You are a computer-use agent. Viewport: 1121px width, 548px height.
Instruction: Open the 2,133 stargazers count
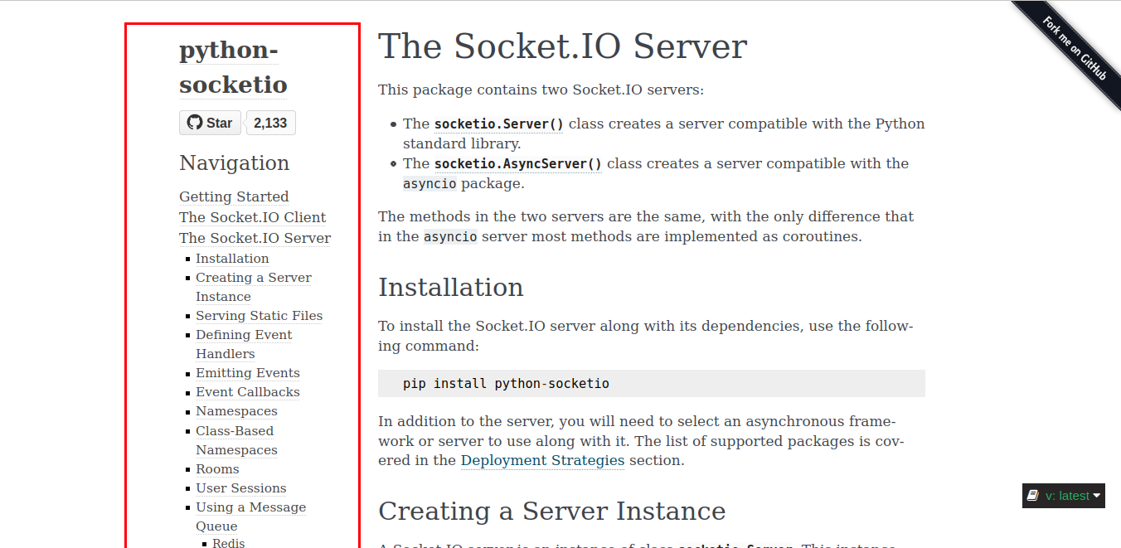[x=270, y=123]
